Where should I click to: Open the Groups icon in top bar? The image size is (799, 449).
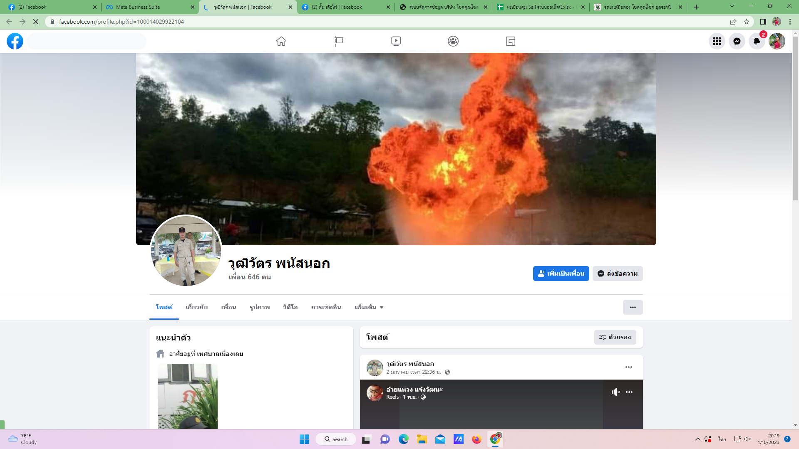(453, 41)
